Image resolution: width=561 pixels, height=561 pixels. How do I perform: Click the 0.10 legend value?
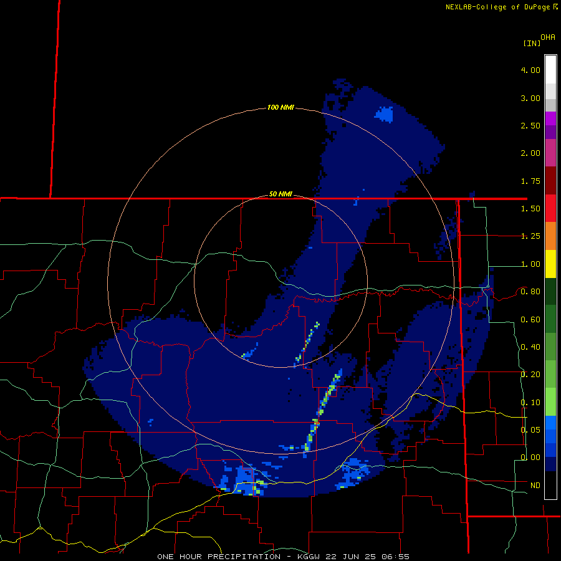[x=530, y=403]
